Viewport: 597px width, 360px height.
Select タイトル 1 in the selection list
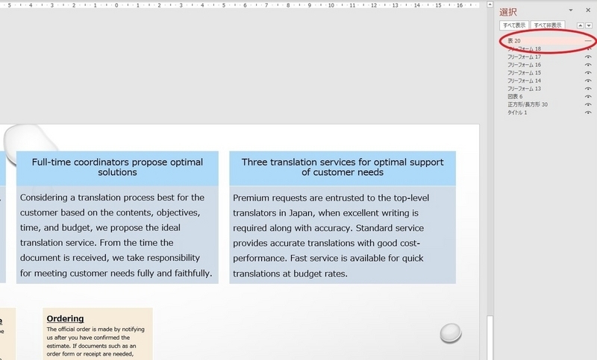point(517,113)
